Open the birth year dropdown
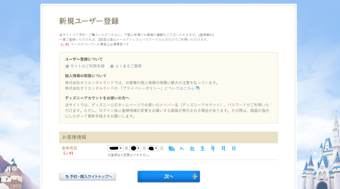This screenshot has height=189, width=340. [115, 148]
